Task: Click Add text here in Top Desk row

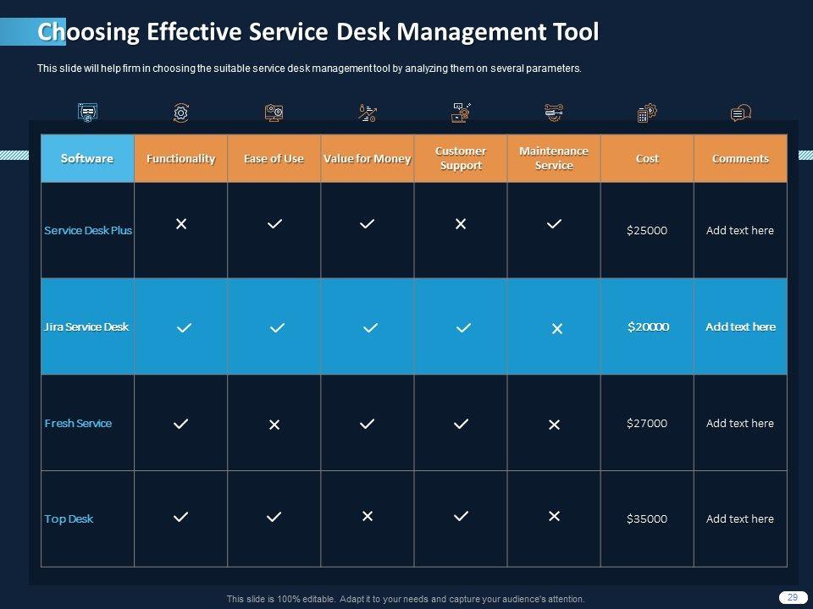Action: click(740, 518)
